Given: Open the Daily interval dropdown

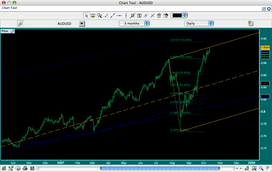Looking at the screenshot, I should [x=198, y=23].
